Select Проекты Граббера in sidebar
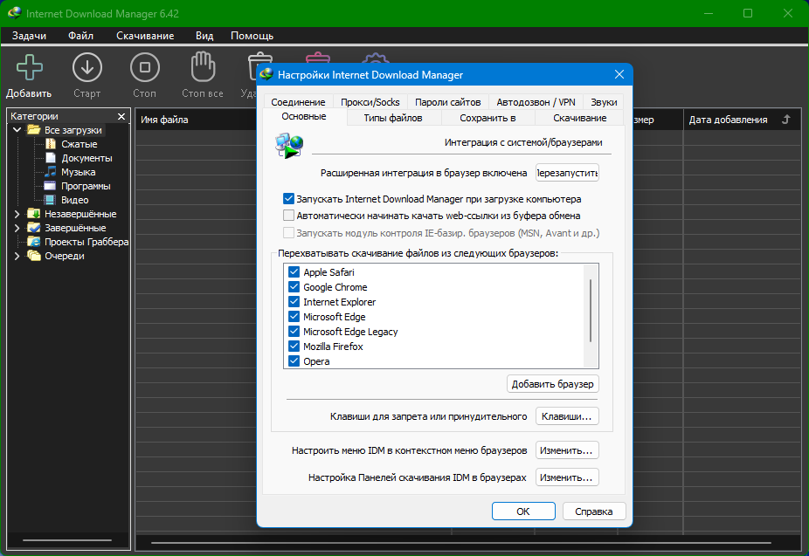Viewport: 809px width, 556px height. click(86, 242)
